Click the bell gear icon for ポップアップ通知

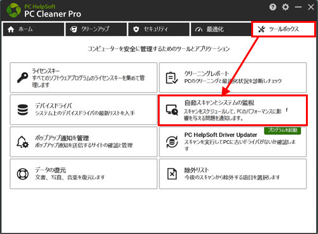point(22,142)
